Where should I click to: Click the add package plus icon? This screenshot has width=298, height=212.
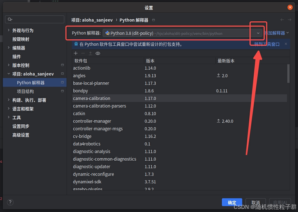tap(76, 53)
